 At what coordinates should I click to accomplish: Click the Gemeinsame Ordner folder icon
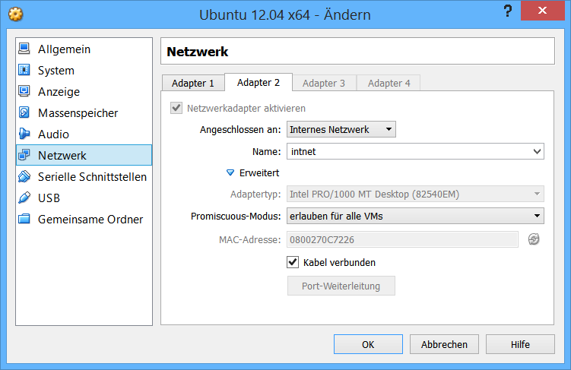(x=24, y=220)
